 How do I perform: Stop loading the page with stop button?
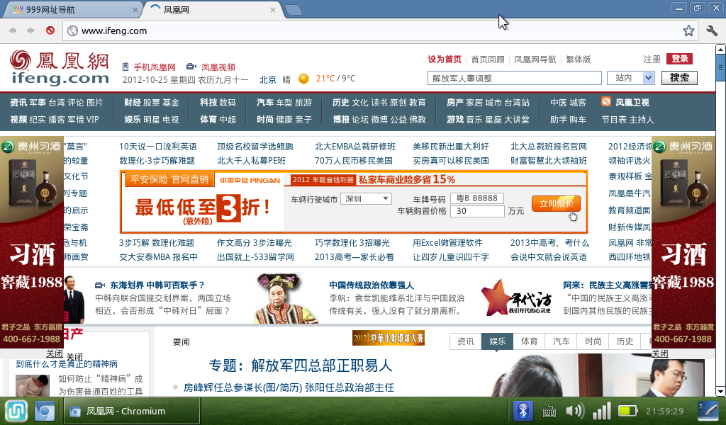pos(50,30)
